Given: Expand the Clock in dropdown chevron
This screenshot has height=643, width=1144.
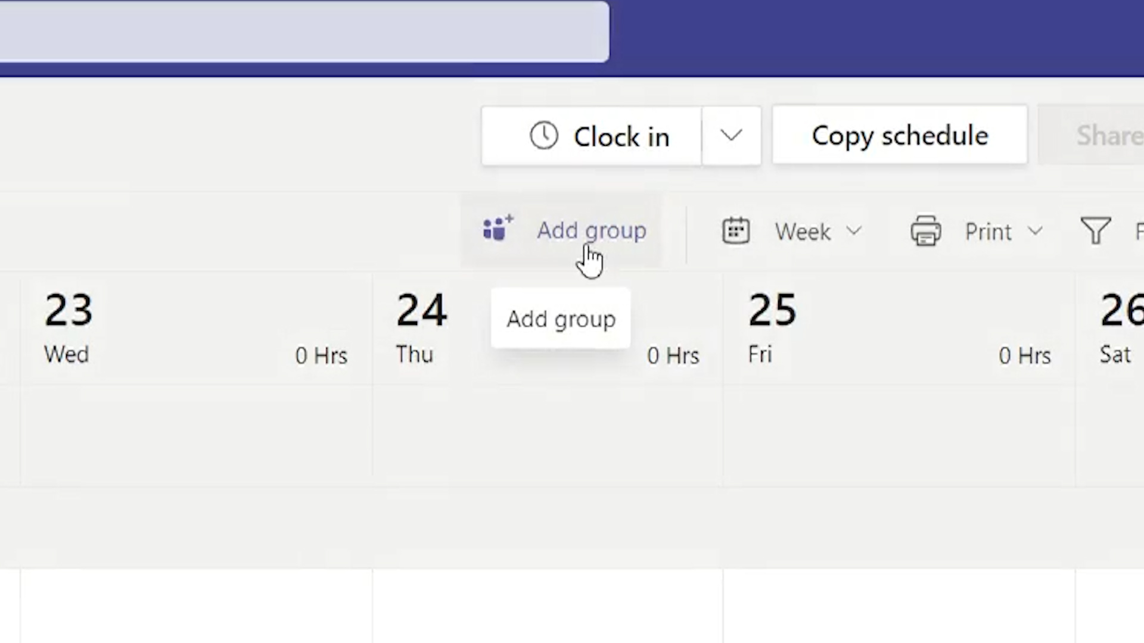Looking at the screenshot, I should pos(730,135).
